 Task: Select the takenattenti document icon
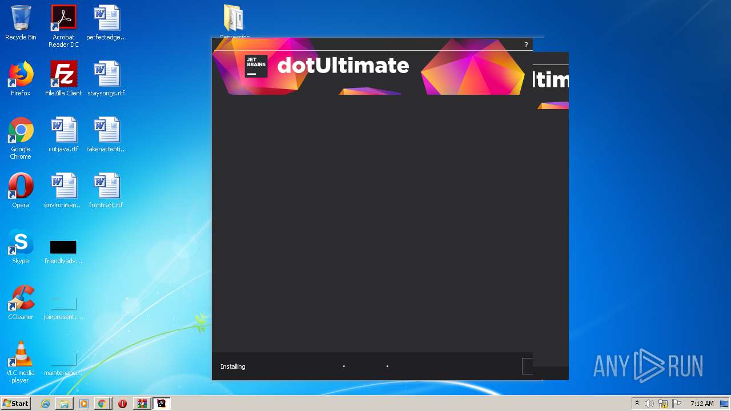click(107, 135)
